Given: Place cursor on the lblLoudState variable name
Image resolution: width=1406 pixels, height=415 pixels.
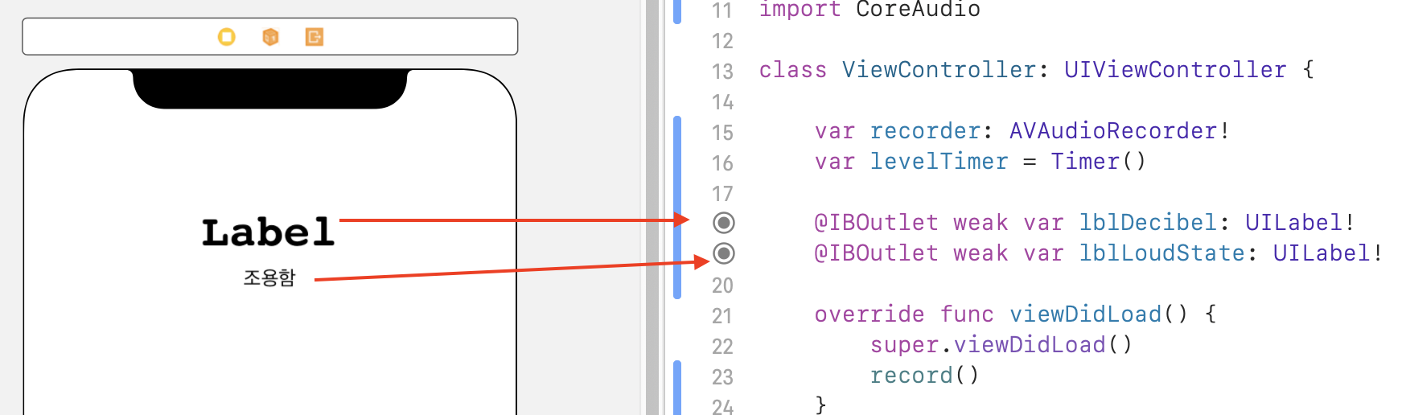Looking at the screenshot, I should pyautogui.click(x=1161, y=253).
